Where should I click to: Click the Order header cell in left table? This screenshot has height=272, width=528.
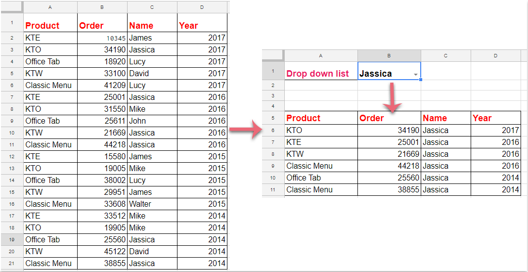(102, 26)
